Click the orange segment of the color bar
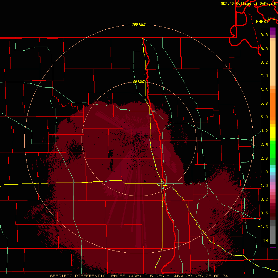Screen dimensions: 278x278 [x=273, y=106]
